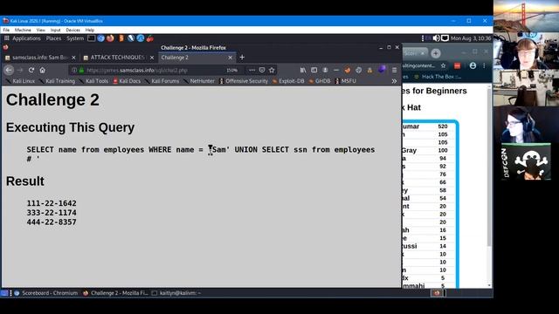Open the Kali Tools bookmark
The width and height of the screenshot is (559, 314).
coord(93,81)
